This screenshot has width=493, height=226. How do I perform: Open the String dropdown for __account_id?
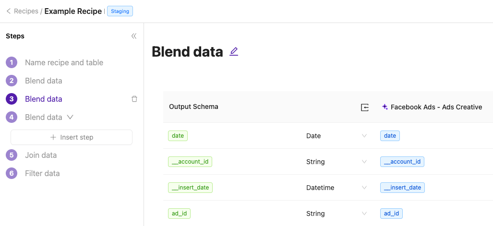(364, 162)
